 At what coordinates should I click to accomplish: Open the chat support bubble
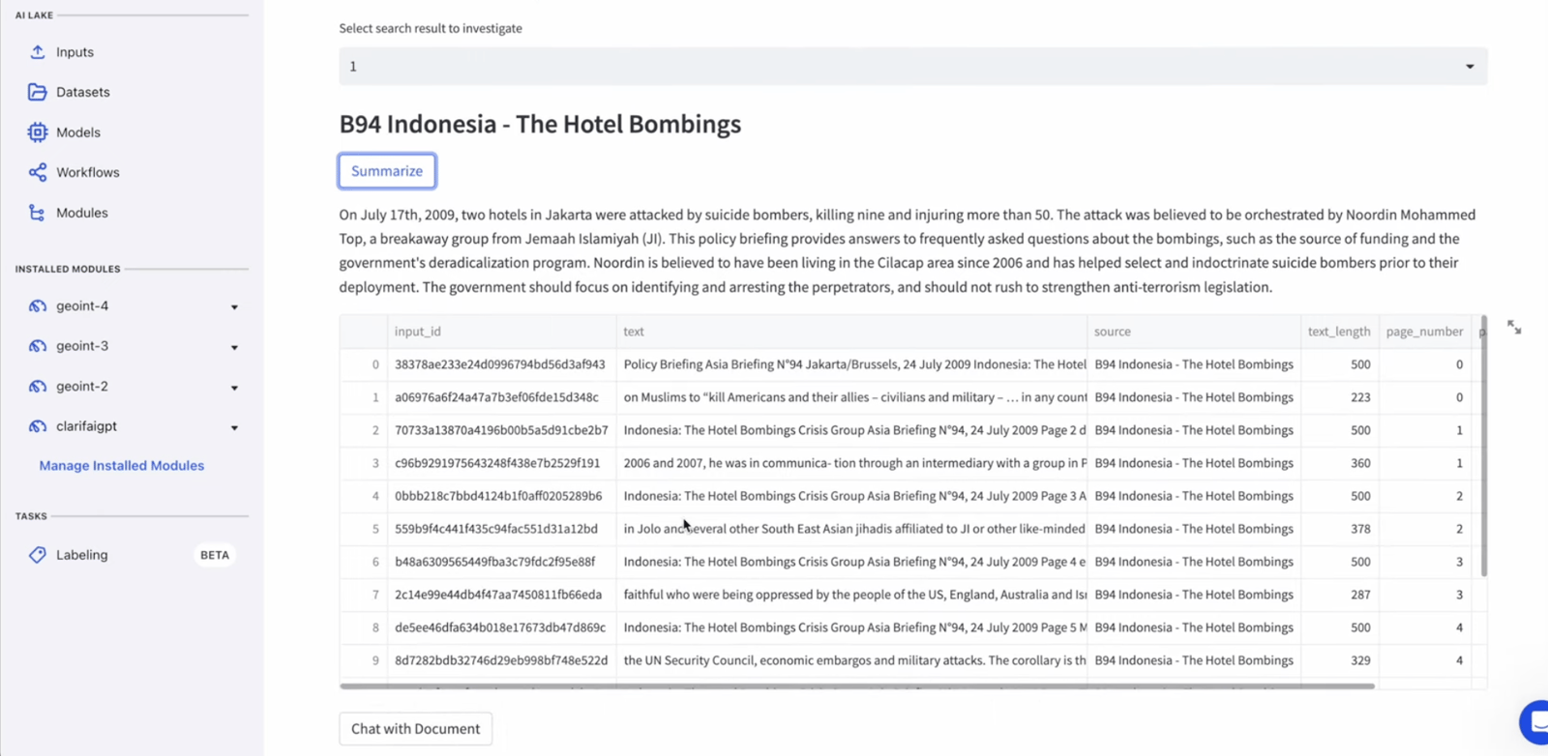tap(1535, 721)
